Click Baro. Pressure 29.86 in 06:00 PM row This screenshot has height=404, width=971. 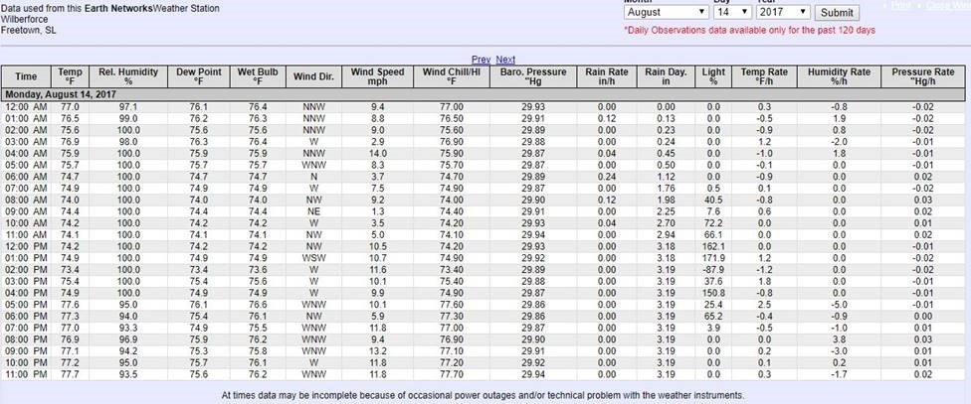click(x=533, y=317)
